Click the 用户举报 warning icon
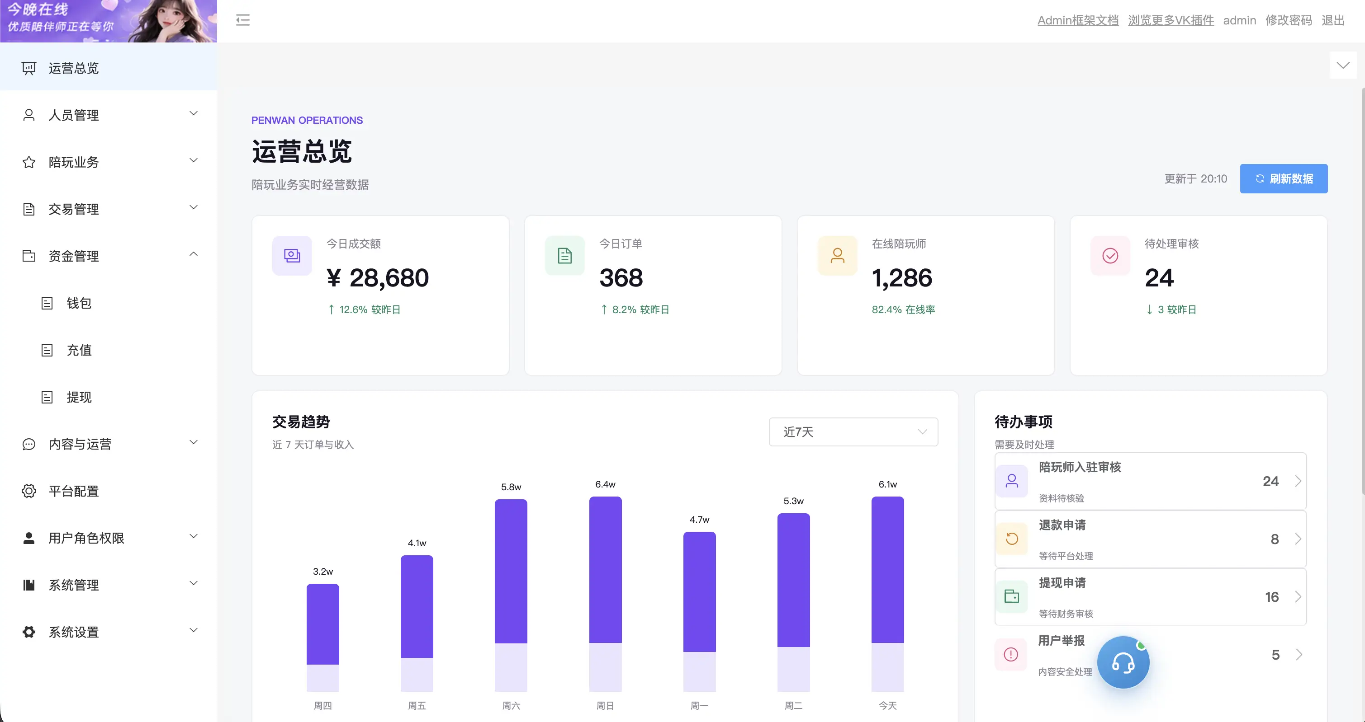Screen dimensions: 1365x722 click(x=1011, y=654)
